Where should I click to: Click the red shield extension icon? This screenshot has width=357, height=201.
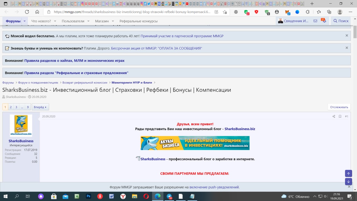pos(256,12)
